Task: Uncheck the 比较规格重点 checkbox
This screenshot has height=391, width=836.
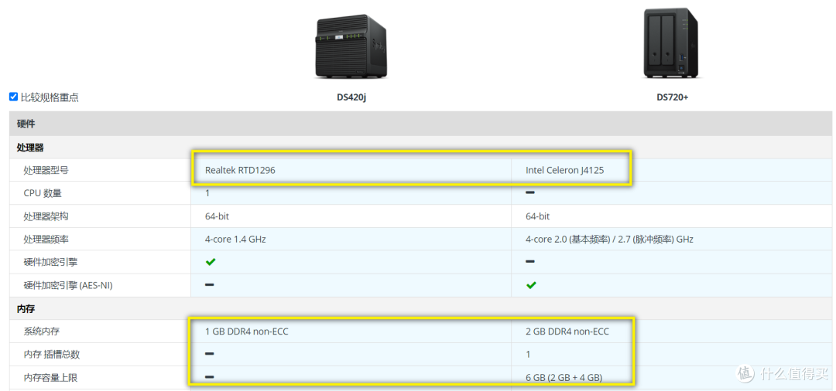Action: point(13,97)
